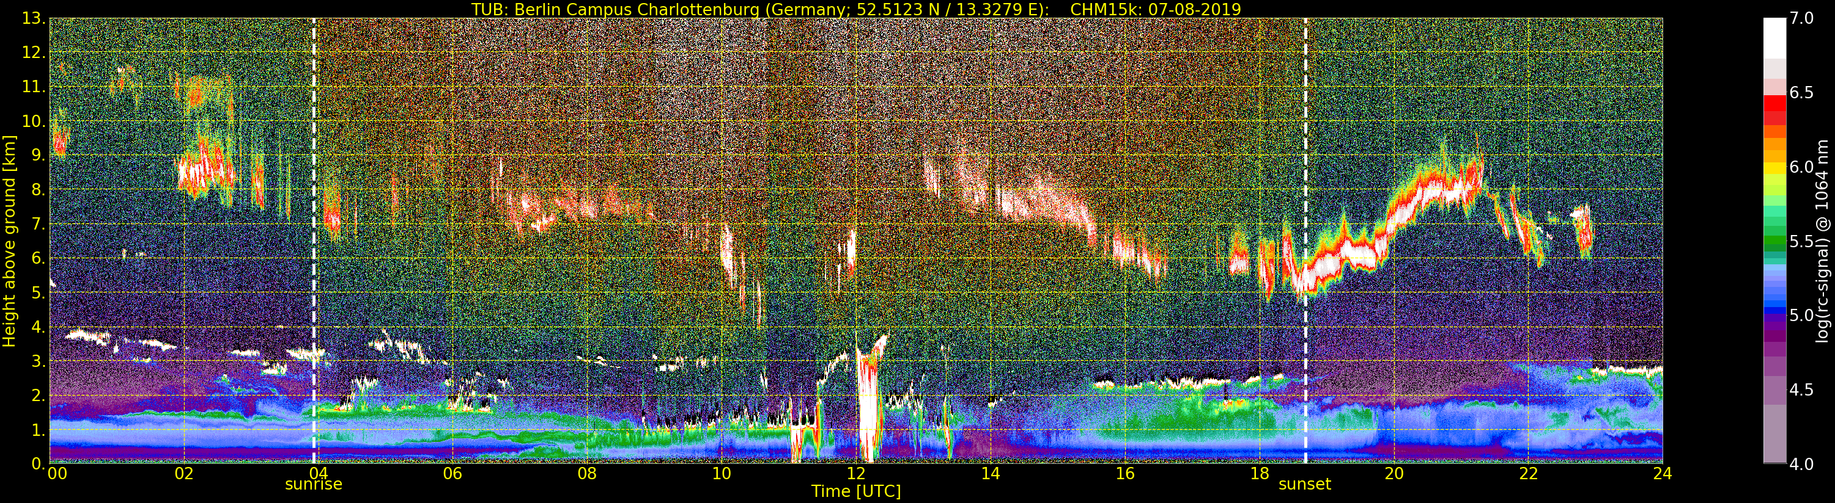This screenshot has height=503, width=1835.
Task: Click the '22' time tick label
Action: (1528, 473)
